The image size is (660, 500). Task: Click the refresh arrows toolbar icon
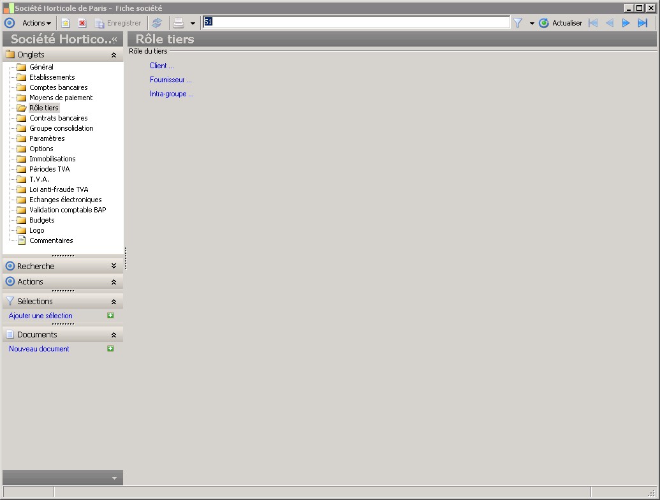157,23
